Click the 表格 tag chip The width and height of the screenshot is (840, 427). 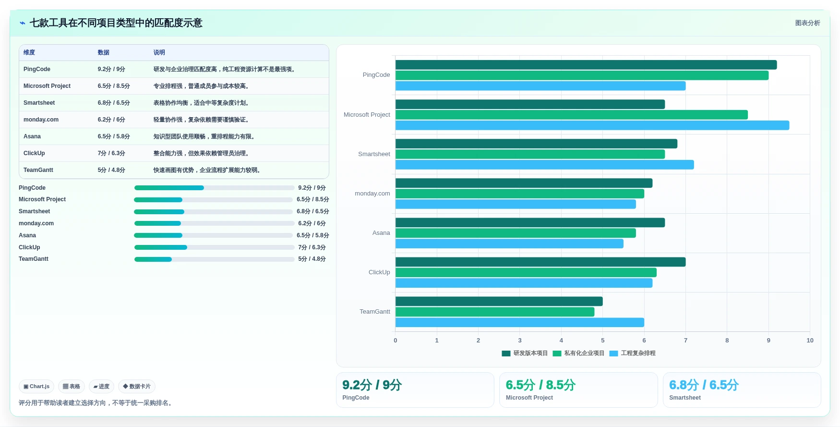(72, 387)
